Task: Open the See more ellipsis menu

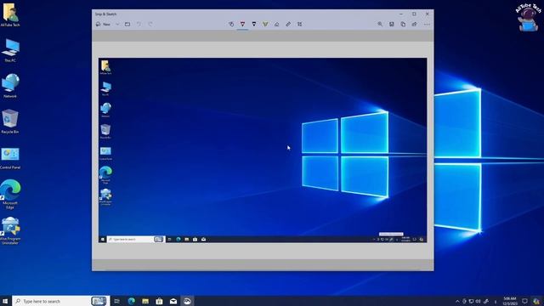Action: click(427, 25)
